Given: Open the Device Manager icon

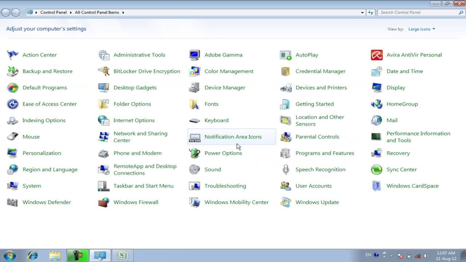Looking at the screenshot, I should (x=195, y=88).
